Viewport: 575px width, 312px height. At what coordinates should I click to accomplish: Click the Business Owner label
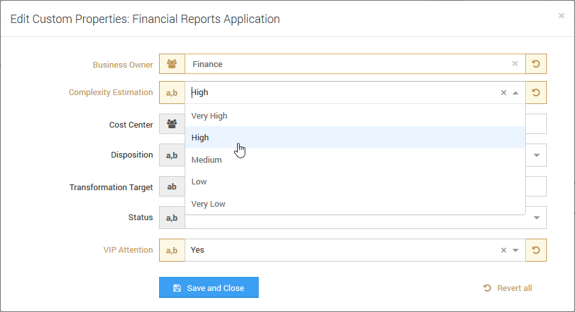(x=123, y=65)
